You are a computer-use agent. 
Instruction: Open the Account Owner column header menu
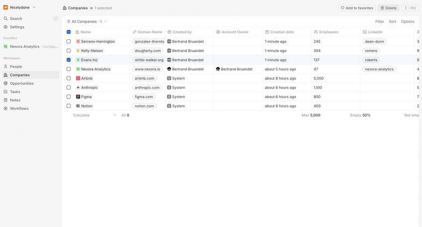[238, 32]
